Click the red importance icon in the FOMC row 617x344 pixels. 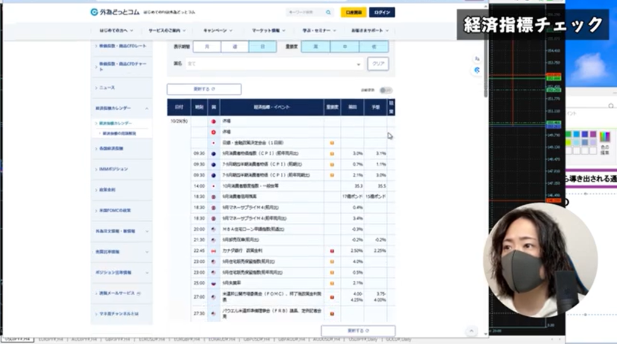(332, 295)
